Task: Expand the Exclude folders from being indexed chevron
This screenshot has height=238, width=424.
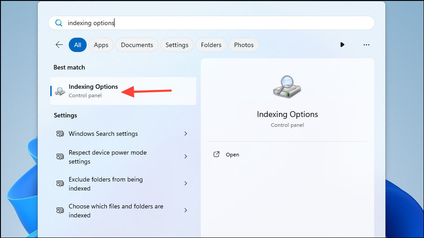Action: point(186,183)
